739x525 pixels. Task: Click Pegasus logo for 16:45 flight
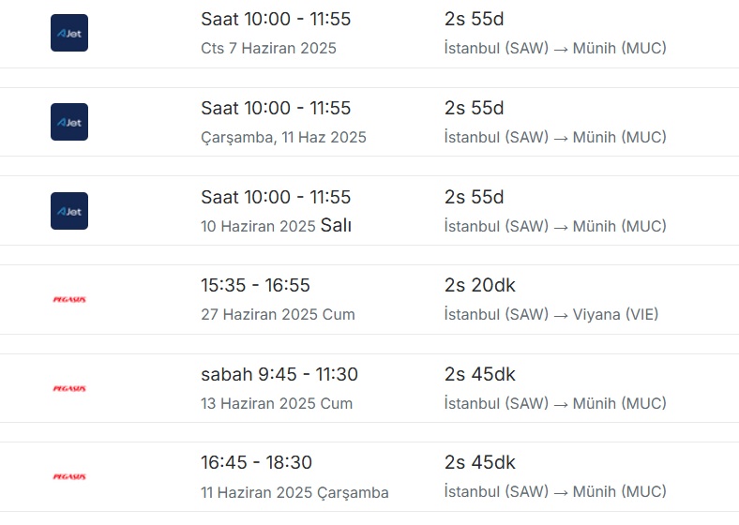69,477
